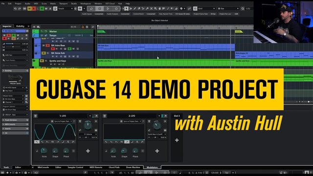Adjust Inspector pan slider
This screenshot has width=313, height=176.
(13, 47)
